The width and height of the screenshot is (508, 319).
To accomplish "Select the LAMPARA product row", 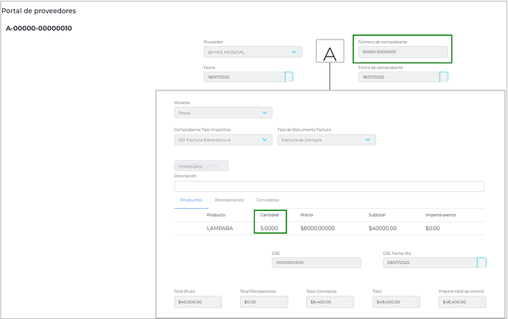I will tap(220, 229).
